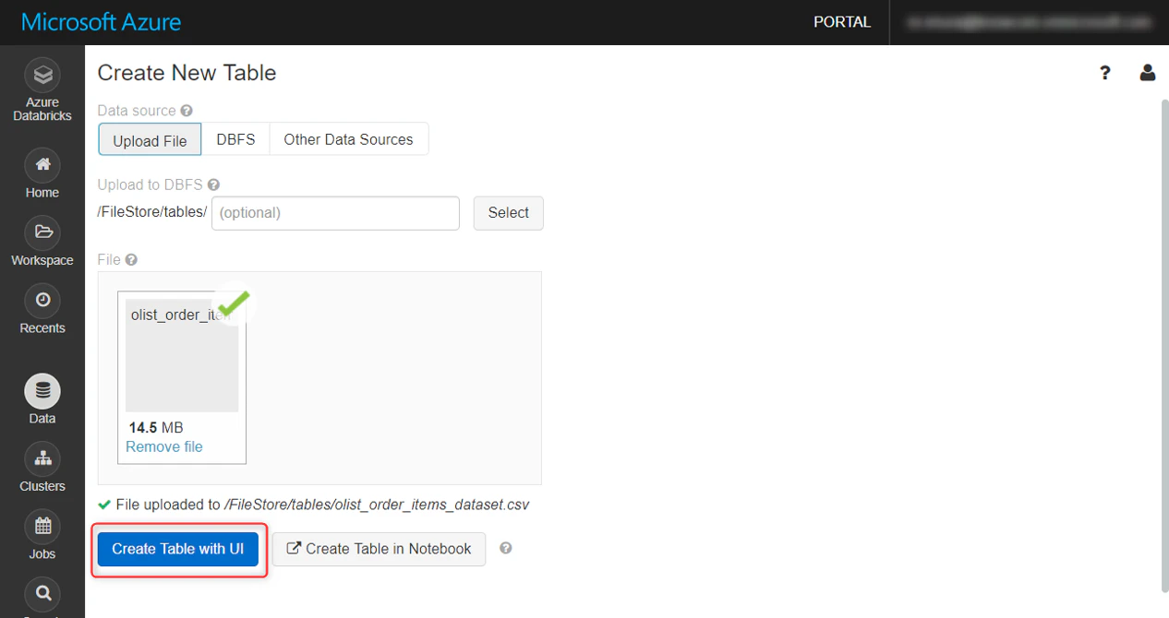Click the blurred account email in header

[1030, 22]
